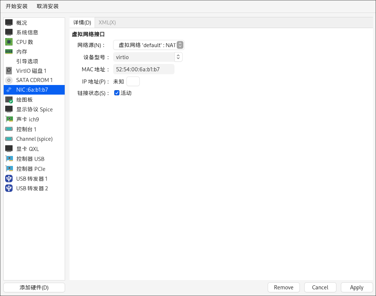
Task: Click 添加硬件(D) to add hardware
Action: pos(34,287)
